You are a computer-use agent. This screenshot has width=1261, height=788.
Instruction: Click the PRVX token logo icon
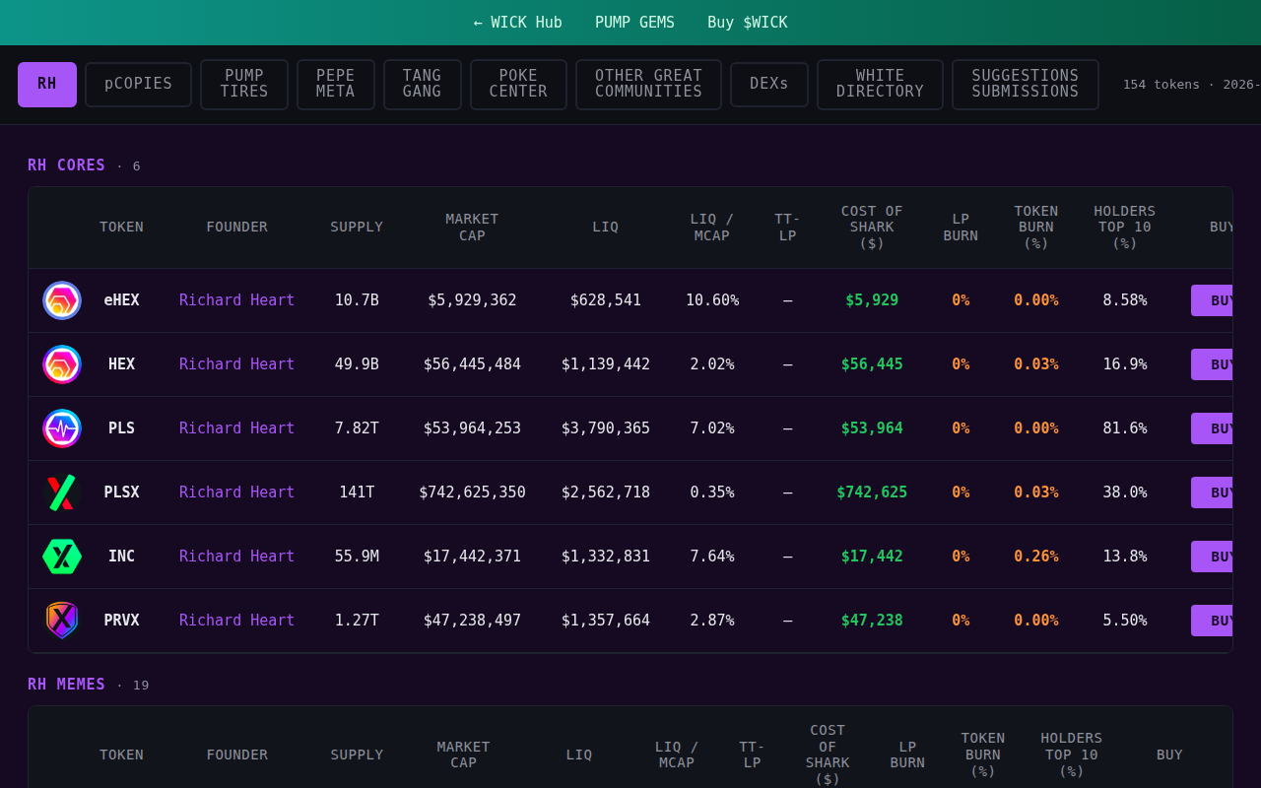(x=62, y=621)
